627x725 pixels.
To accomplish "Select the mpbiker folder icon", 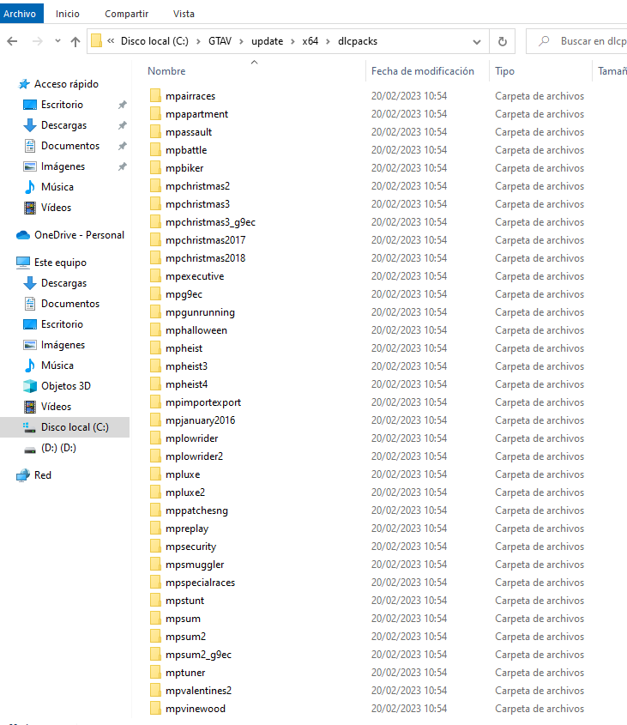I will click(155, 168).
